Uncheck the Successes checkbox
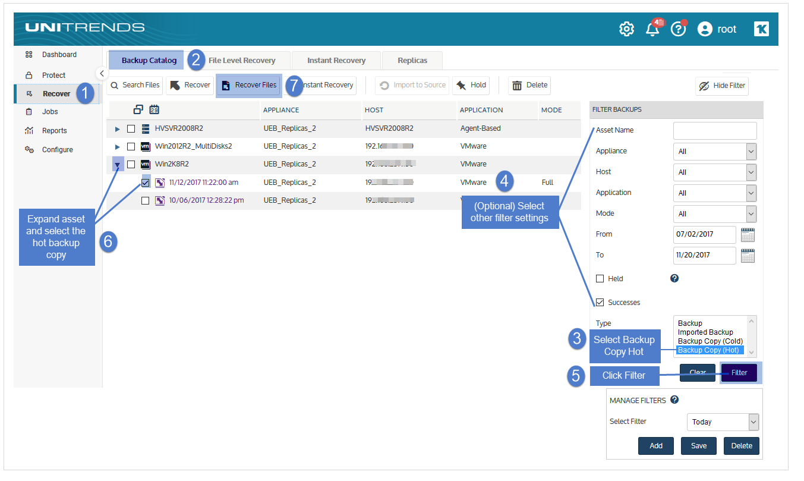The width and height of the screenshot is (804, 481). click(600, 303)
